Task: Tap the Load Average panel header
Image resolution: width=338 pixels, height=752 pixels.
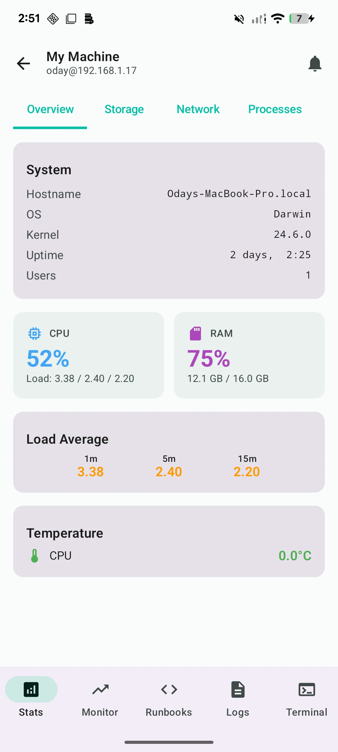Action: click(x=67, y=439)
